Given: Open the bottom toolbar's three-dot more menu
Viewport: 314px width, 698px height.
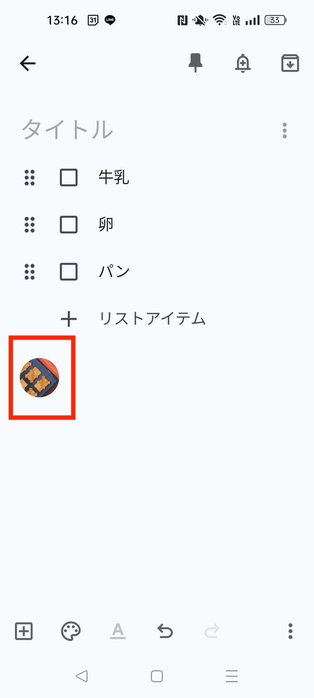Looking at the screenshot, I should coord(290,631).
